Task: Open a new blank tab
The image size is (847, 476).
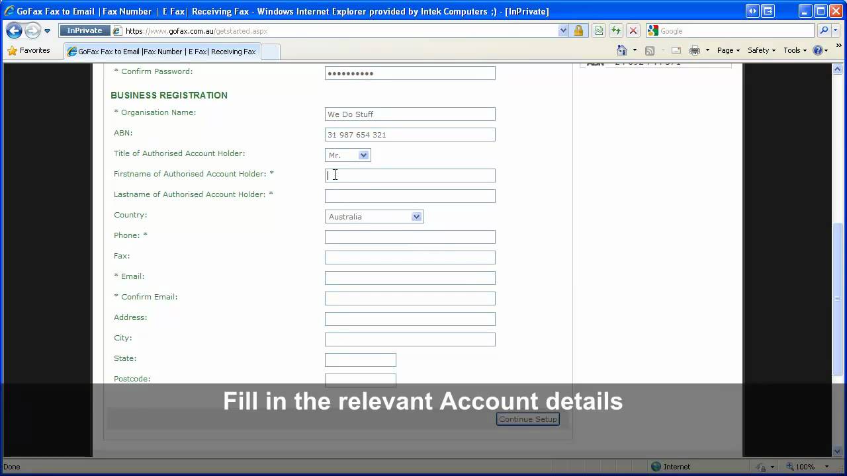Action: pos(271,51)
